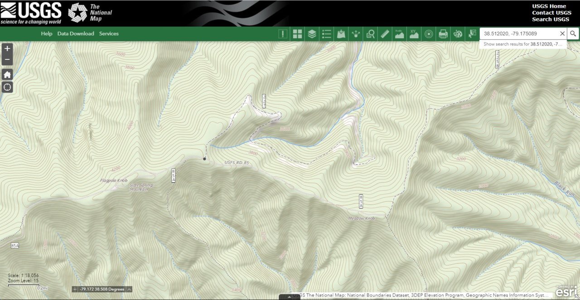Click the USGS logo
This screenshot has height=300, width=580.
coord(31,13)
